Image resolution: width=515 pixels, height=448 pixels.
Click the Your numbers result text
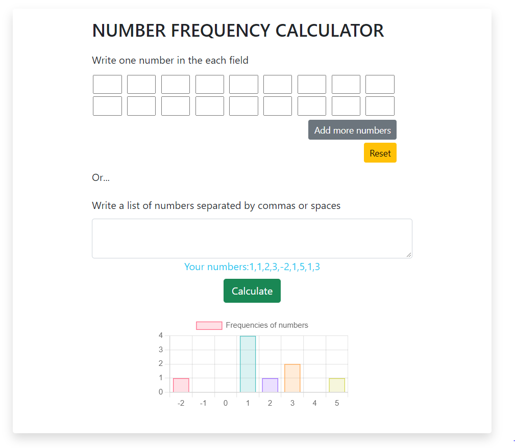252,267
